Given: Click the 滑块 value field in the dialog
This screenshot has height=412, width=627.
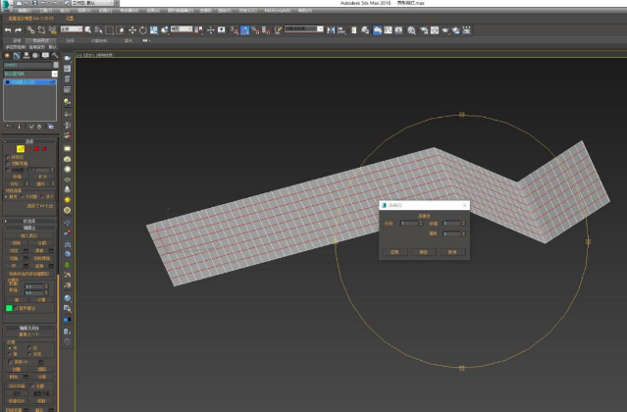Looking at the screenshot, I should coord(451,233).
